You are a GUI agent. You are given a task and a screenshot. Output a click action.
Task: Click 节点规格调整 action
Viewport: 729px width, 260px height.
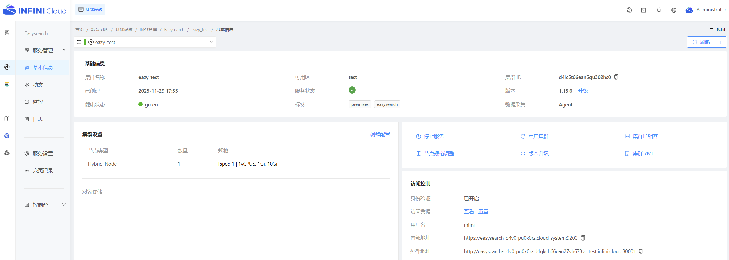435,154
